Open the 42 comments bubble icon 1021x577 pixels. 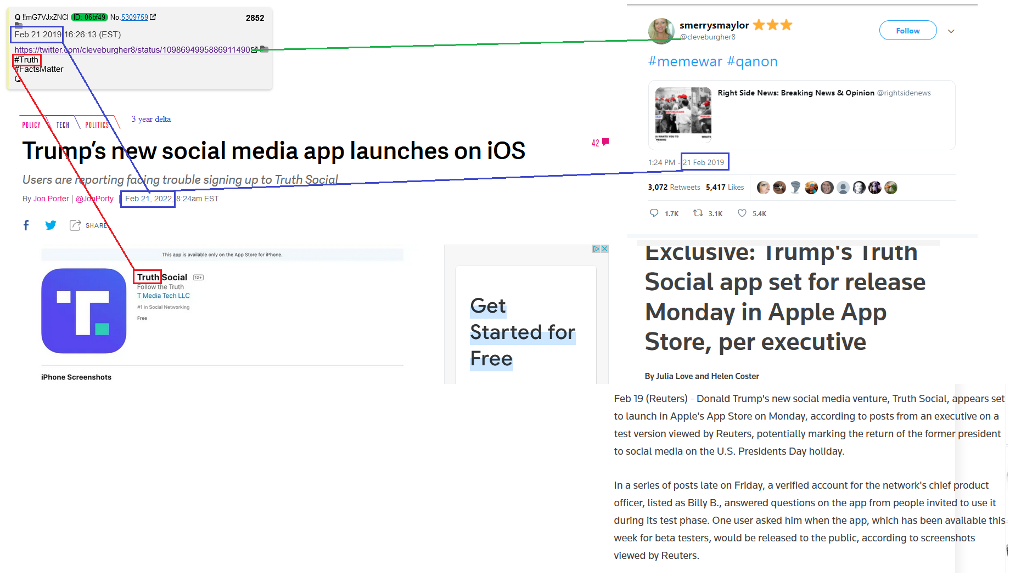coord(605,142)
